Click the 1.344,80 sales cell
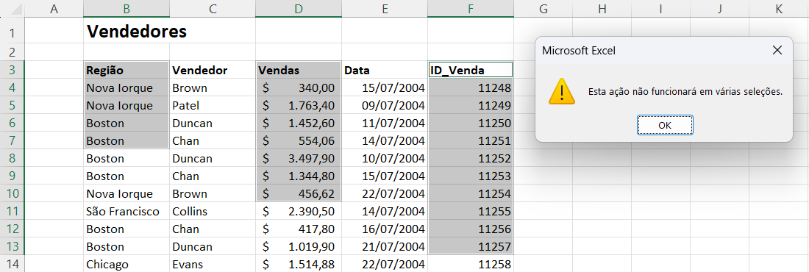 (x=299, y=176)
